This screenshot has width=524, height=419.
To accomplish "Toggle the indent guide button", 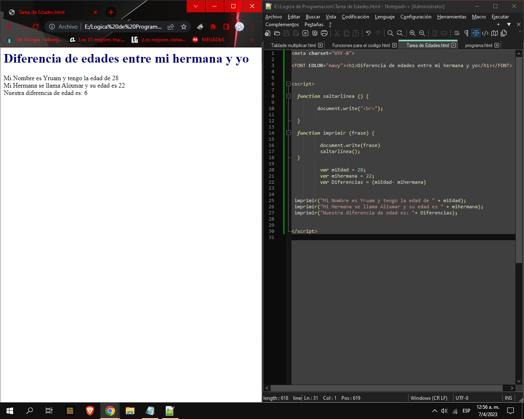I will click(476, 33).
